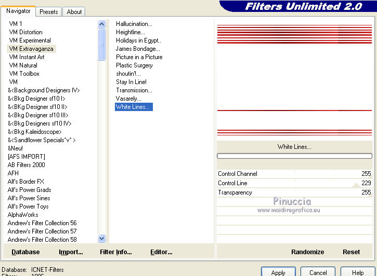Select [AFS IMPORT] category
This screenshot has width=377, height=276.
[26, 157]
